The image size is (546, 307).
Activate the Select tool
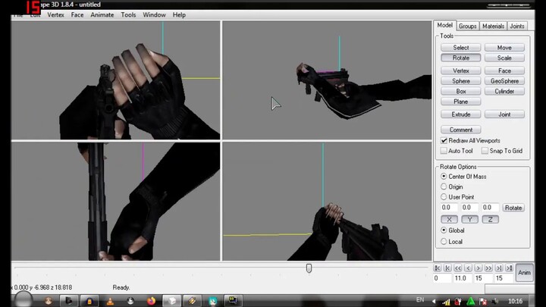pos(461,48)
